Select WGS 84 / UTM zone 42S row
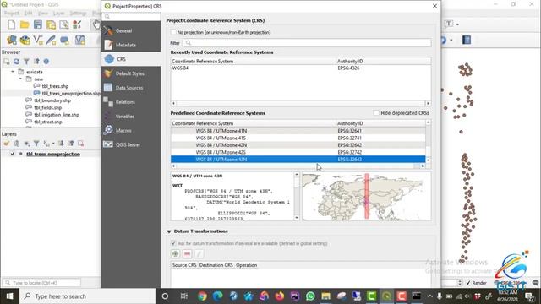This screenshot has width=541, height=304. click(x=298, y=152)
